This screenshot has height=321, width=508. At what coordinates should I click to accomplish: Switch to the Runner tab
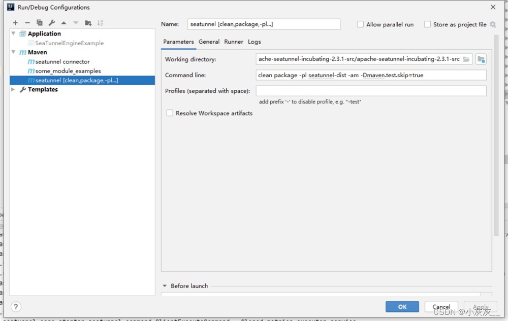[x=234, y=42]
